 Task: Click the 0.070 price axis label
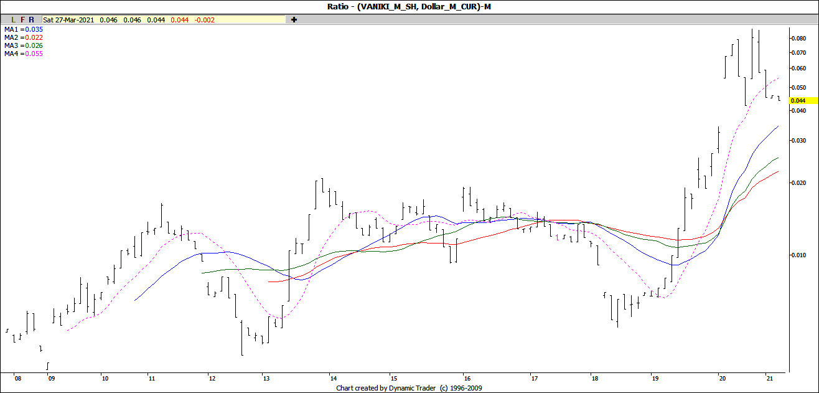(x=799, y=53)
